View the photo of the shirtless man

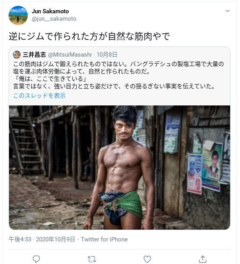pyautogui.click(x=120, y=167)
